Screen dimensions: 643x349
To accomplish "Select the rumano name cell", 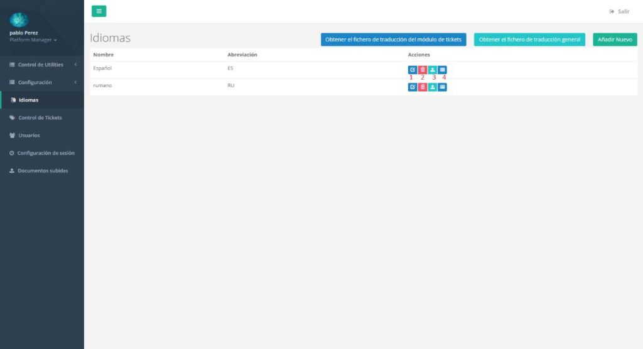I will (102, 85).
